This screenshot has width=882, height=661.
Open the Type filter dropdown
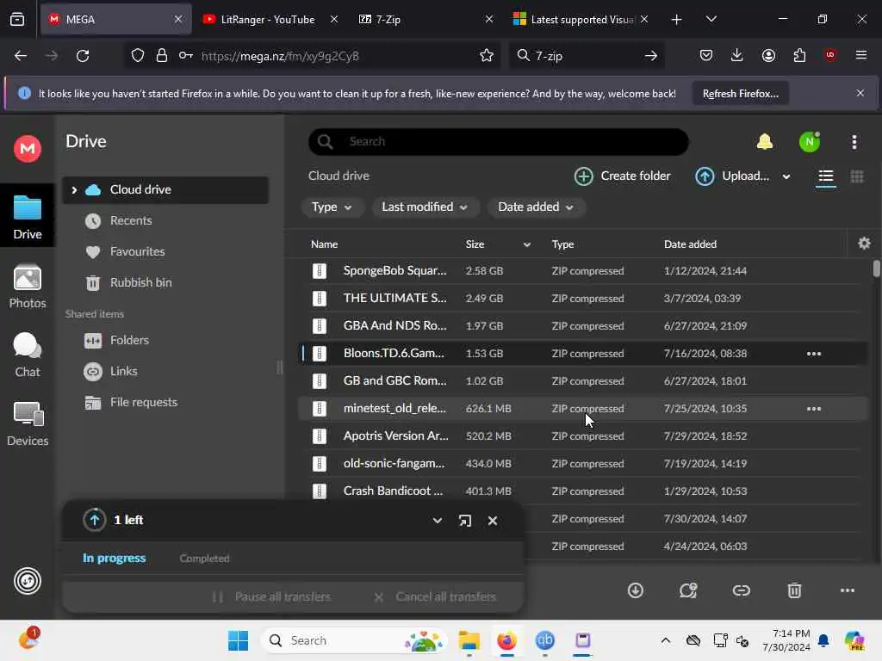[x=332, y=207]
